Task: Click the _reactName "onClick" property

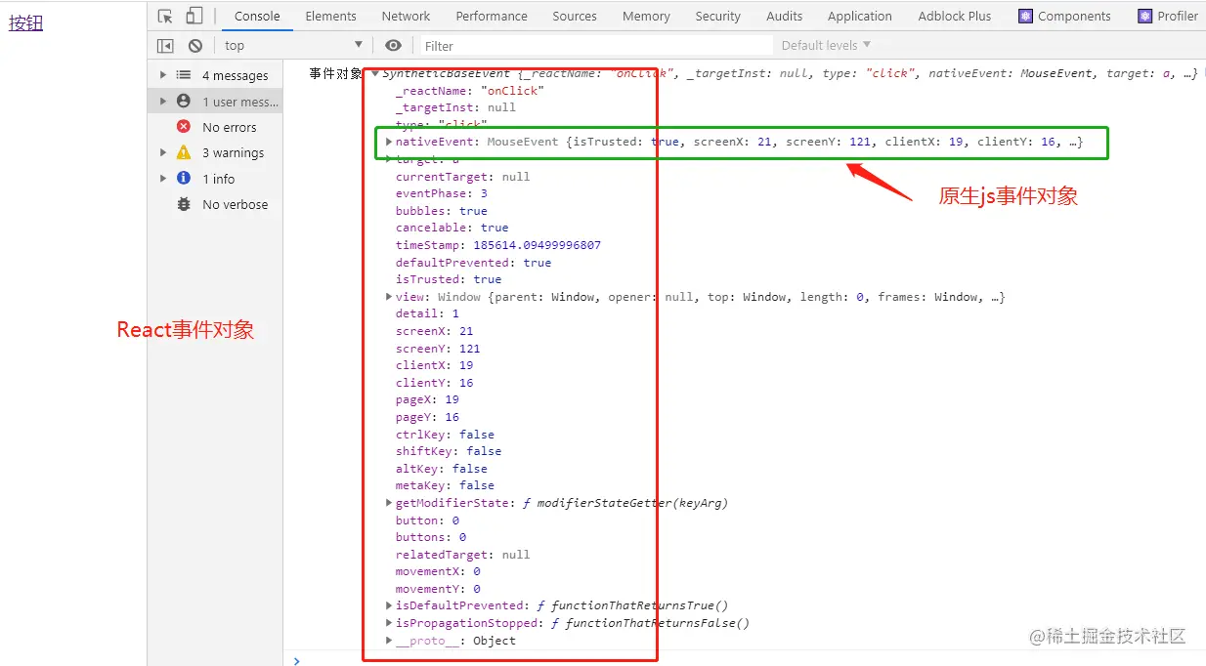Action: (x=469, y=91)
